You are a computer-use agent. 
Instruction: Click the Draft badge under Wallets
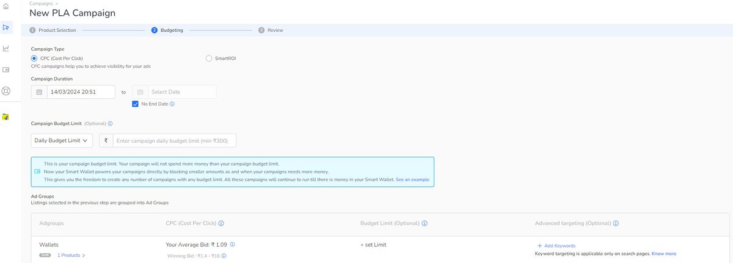tap(45, 255)
